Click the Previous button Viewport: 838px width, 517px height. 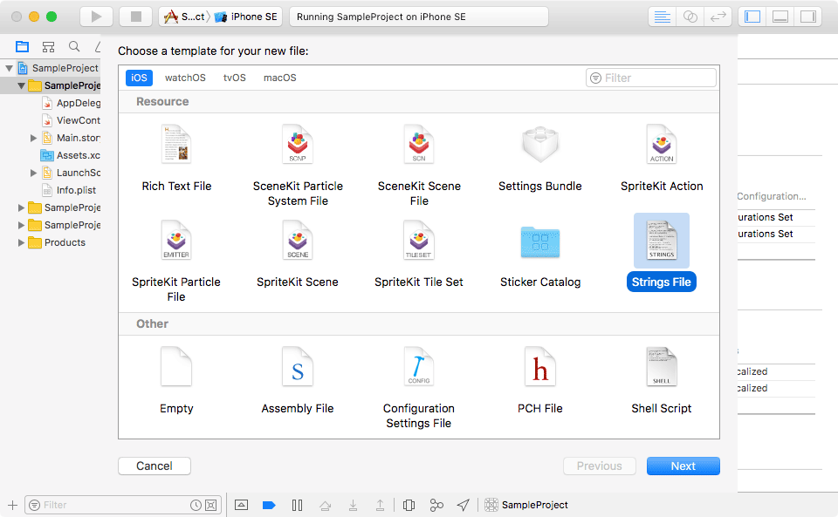599,466
